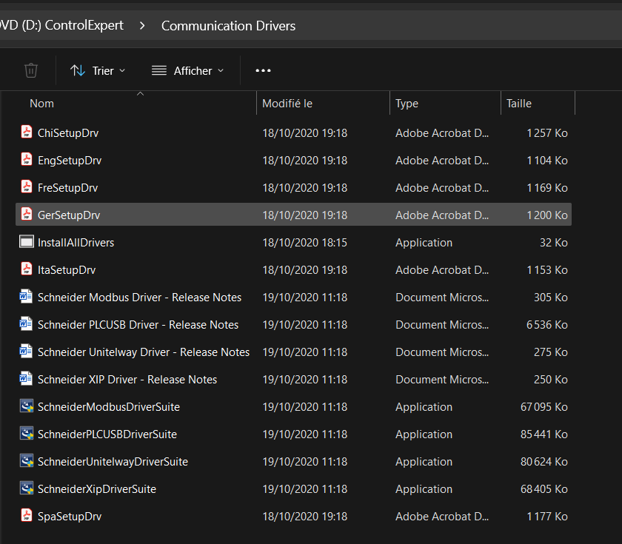622x544 pixels.
Task: Click the Type column header
Action: tap(407, 104)
